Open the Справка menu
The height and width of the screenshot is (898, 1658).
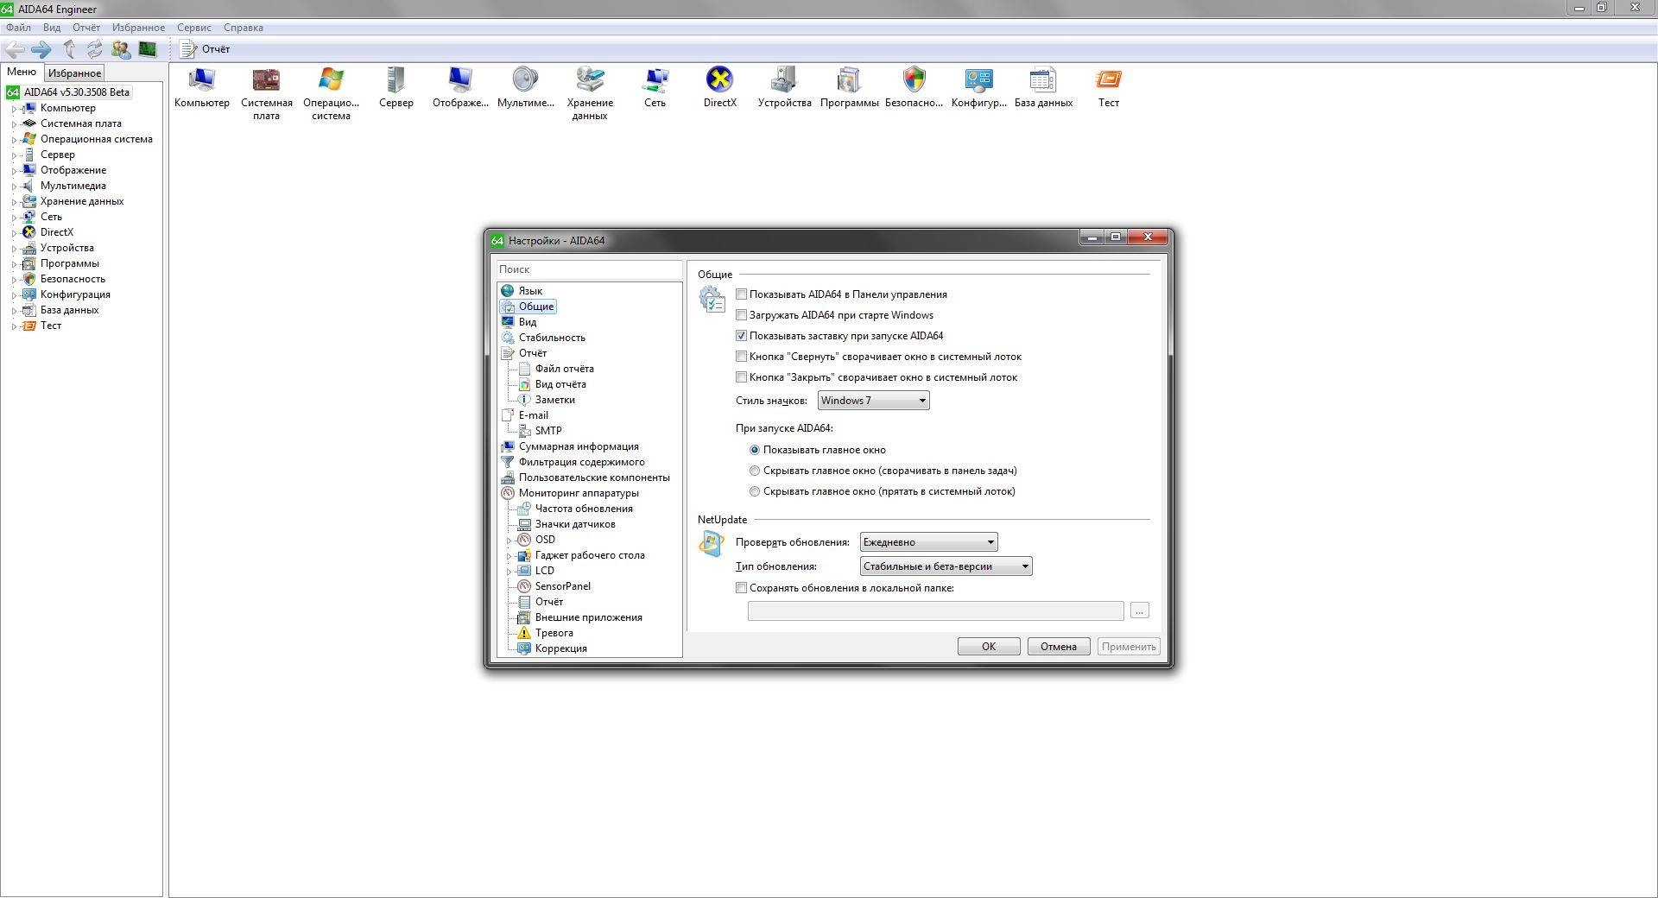point(244,28)
